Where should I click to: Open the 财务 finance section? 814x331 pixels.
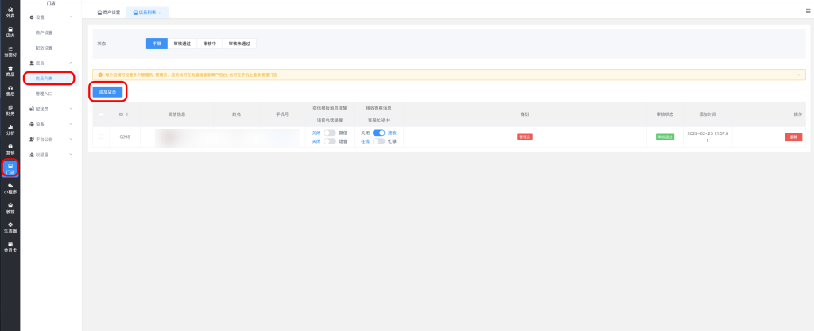pos(10,110)
